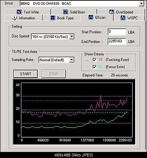The height and width of the screenshot is (158, 147).
Task: Click the Normal (Default) sampling value
Action: (52, 60)
